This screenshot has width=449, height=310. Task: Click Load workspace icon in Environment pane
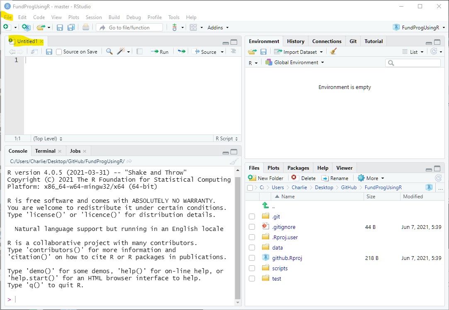[x=252, y=52]
